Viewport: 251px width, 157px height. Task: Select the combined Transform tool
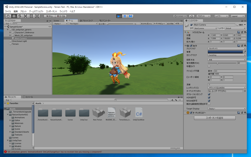pos(37,16)
